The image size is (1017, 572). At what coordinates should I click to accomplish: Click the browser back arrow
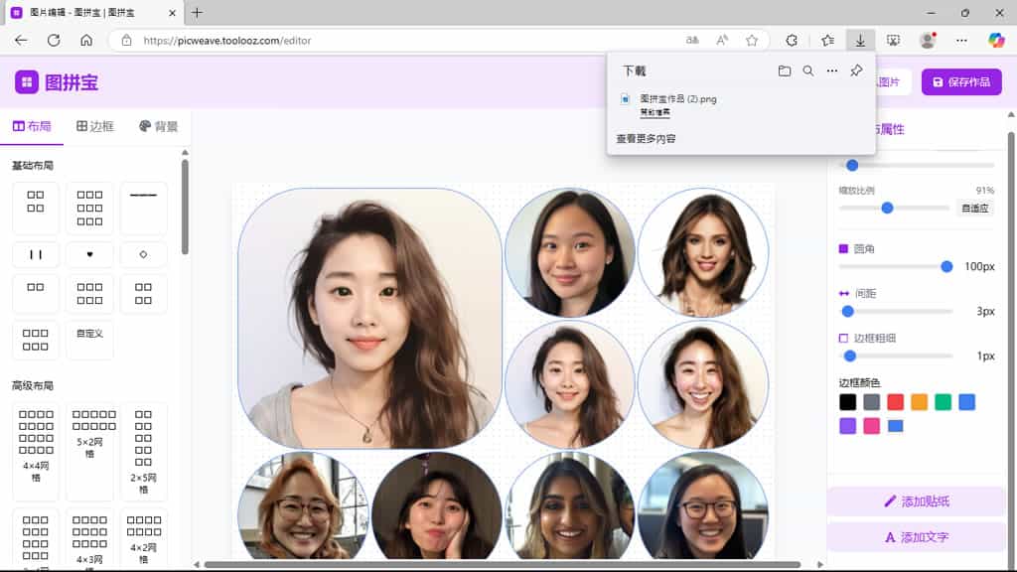pos(21,40)
